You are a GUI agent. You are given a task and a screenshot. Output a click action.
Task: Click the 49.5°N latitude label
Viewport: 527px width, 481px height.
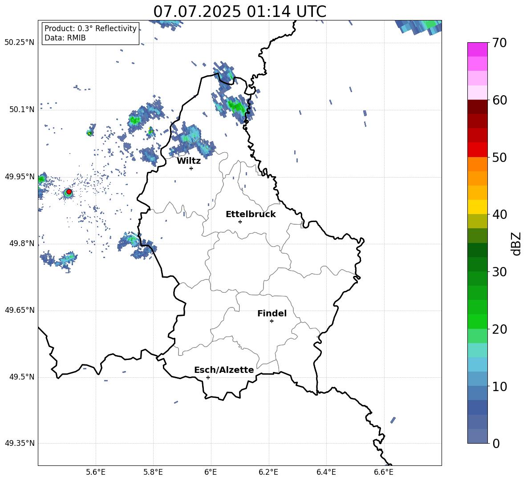(x=22, y=377)
